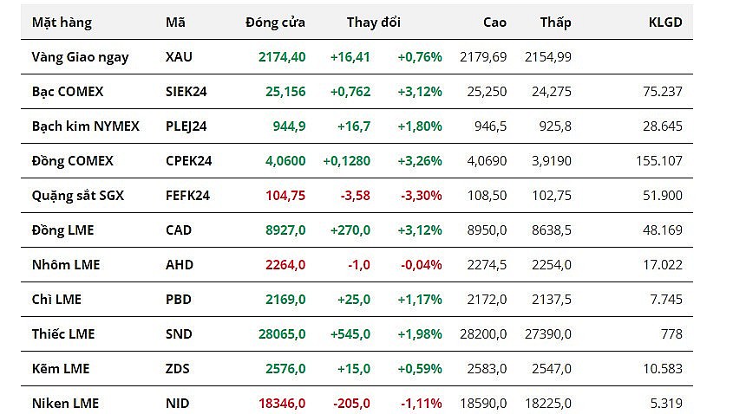Click the "Mặt hàng" column header

[62, 23]
